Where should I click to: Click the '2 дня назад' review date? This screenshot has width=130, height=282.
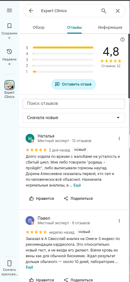click(x=60, y=150)
